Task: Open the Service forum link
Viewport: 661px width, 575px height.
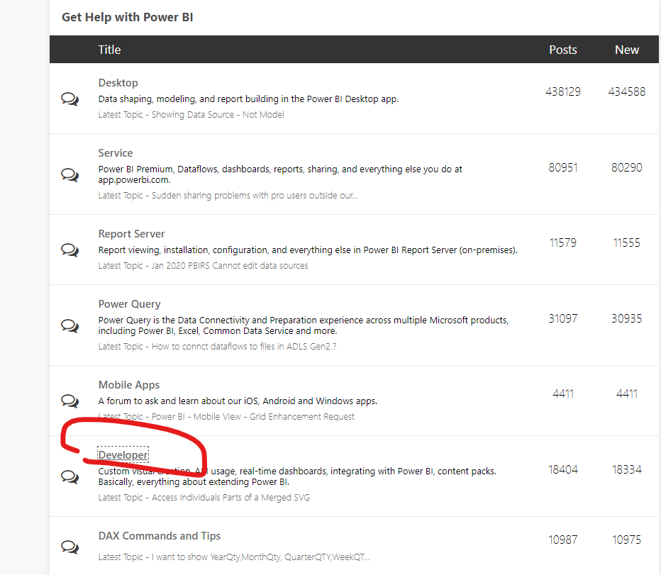Action: (116, 152)
